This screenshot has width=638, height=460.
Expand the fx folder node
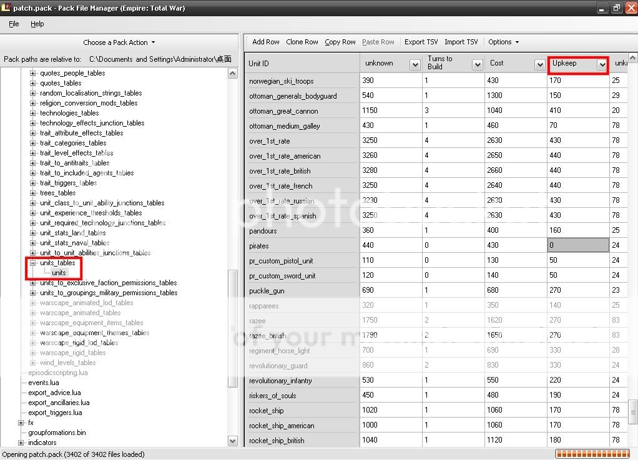[x=21, y=423]
